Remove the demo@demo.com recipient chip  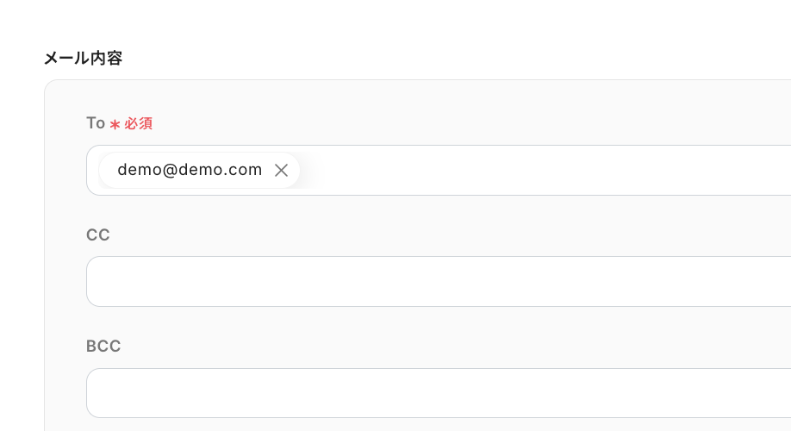click(x=281, y=171)
